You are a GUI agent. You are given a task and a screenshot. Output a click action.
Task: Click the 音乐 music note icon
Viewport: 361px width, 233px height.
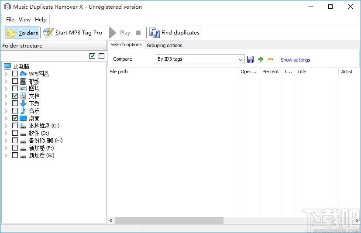click(23, 111)
